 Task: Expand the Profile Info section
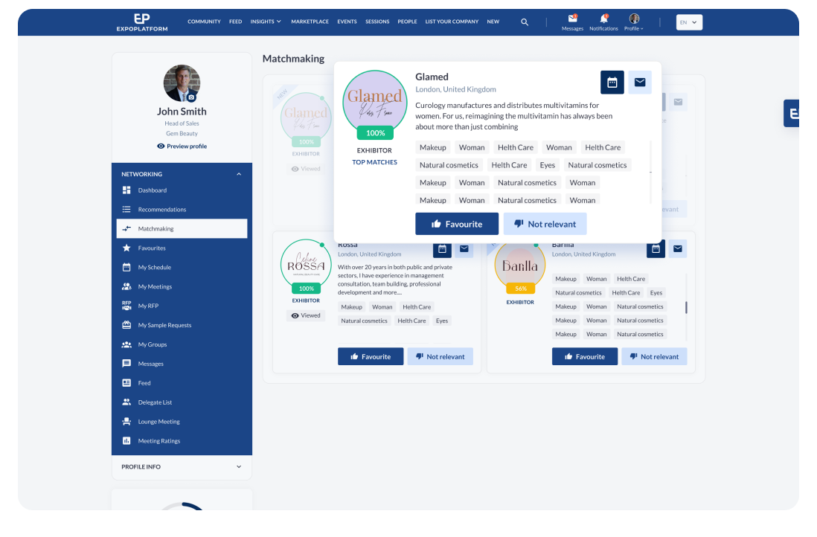tap(239, 467)
